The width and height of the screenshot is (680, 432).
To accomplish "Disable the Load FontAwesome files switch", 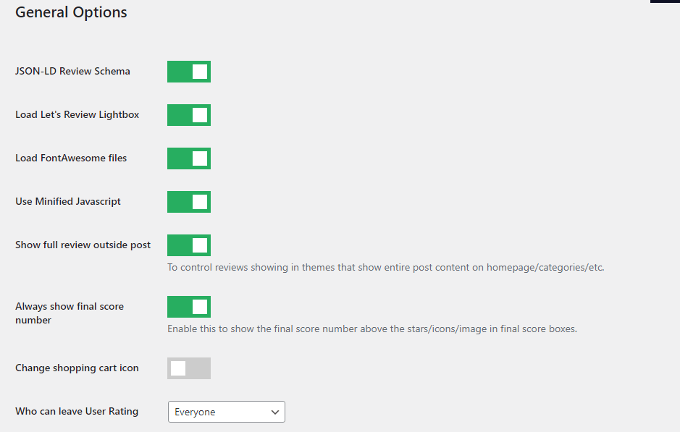I will (188, 158).
